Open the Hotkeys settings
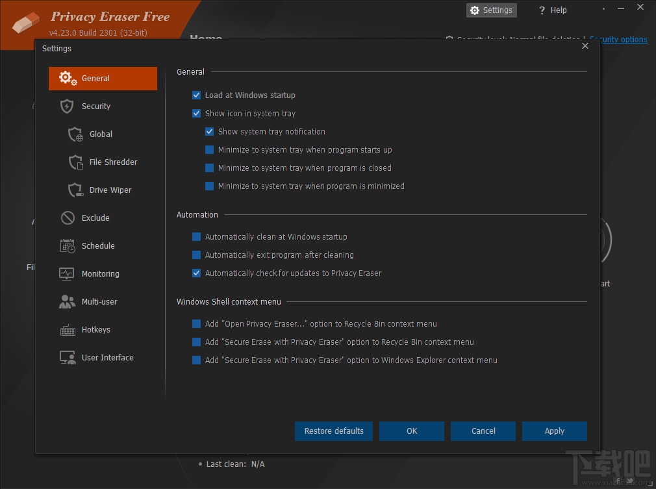 103,330
